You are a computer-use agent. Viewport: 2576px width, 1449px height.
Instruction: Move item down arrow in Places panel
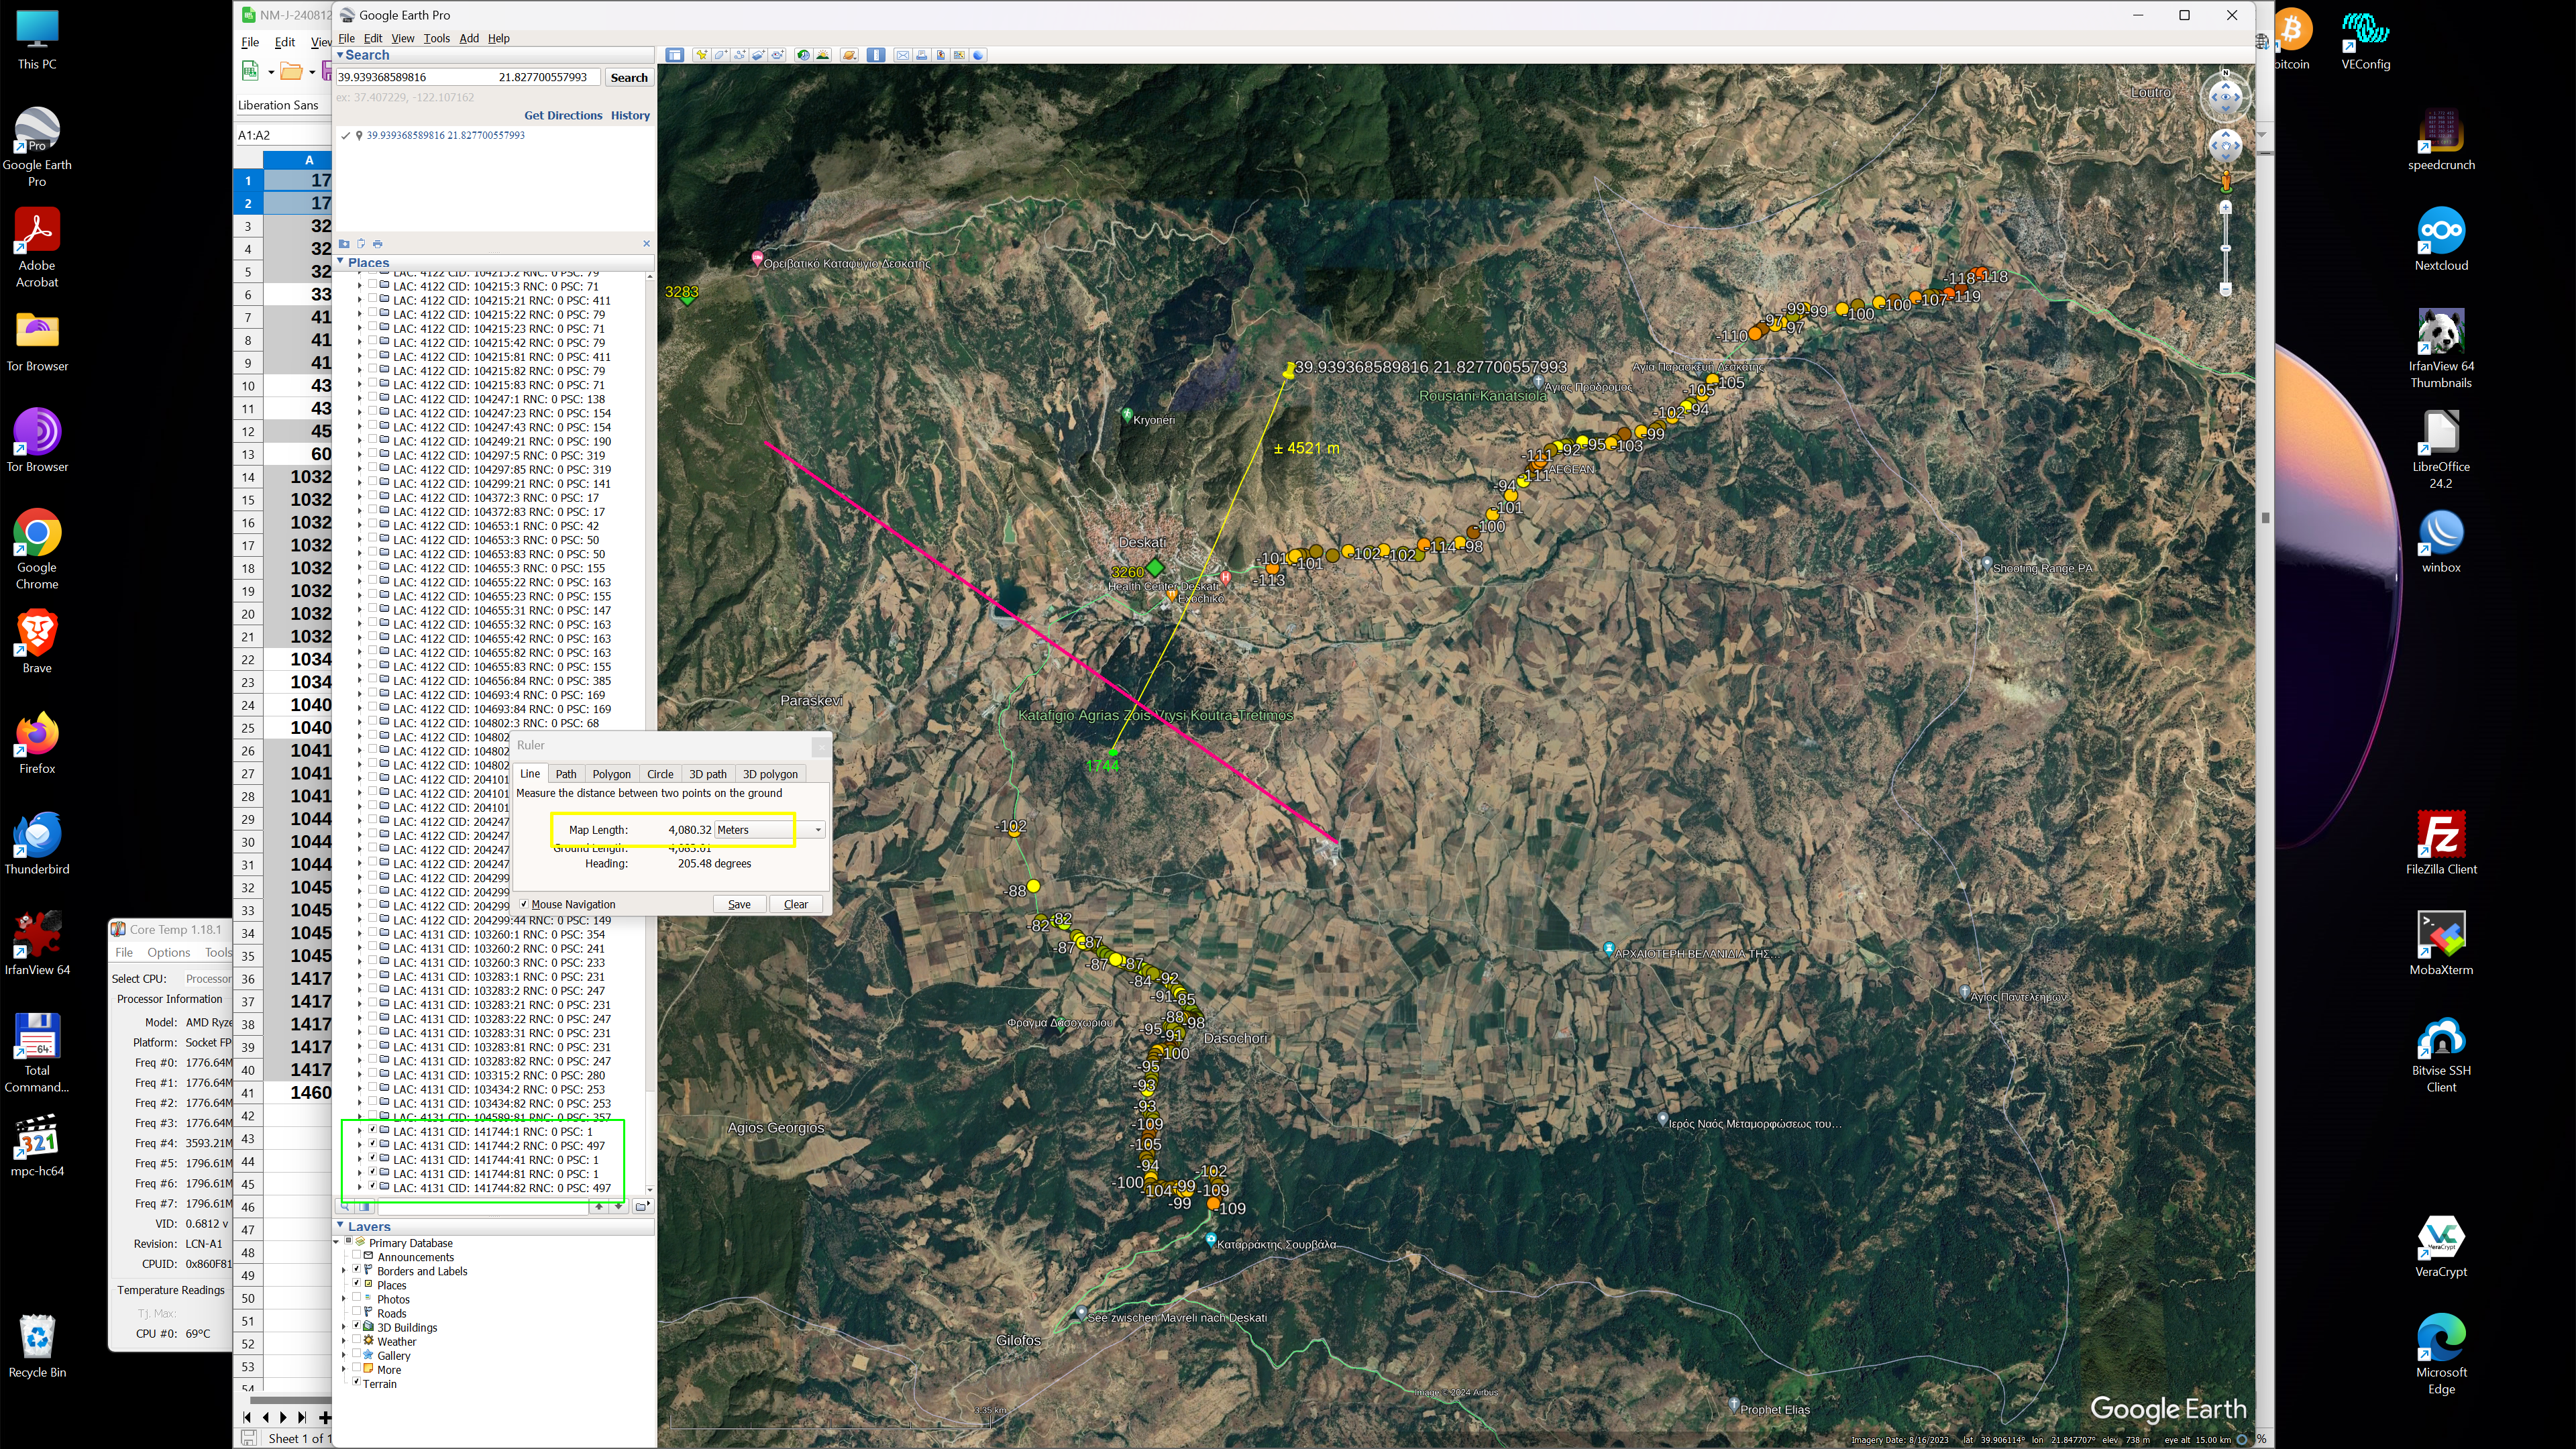pyautogui.click(x=619, y=1207)
